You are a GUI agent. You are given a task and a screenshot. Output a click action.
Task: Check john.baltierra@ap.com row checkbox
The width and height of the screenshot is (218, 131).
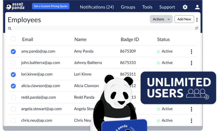[13, 63]
